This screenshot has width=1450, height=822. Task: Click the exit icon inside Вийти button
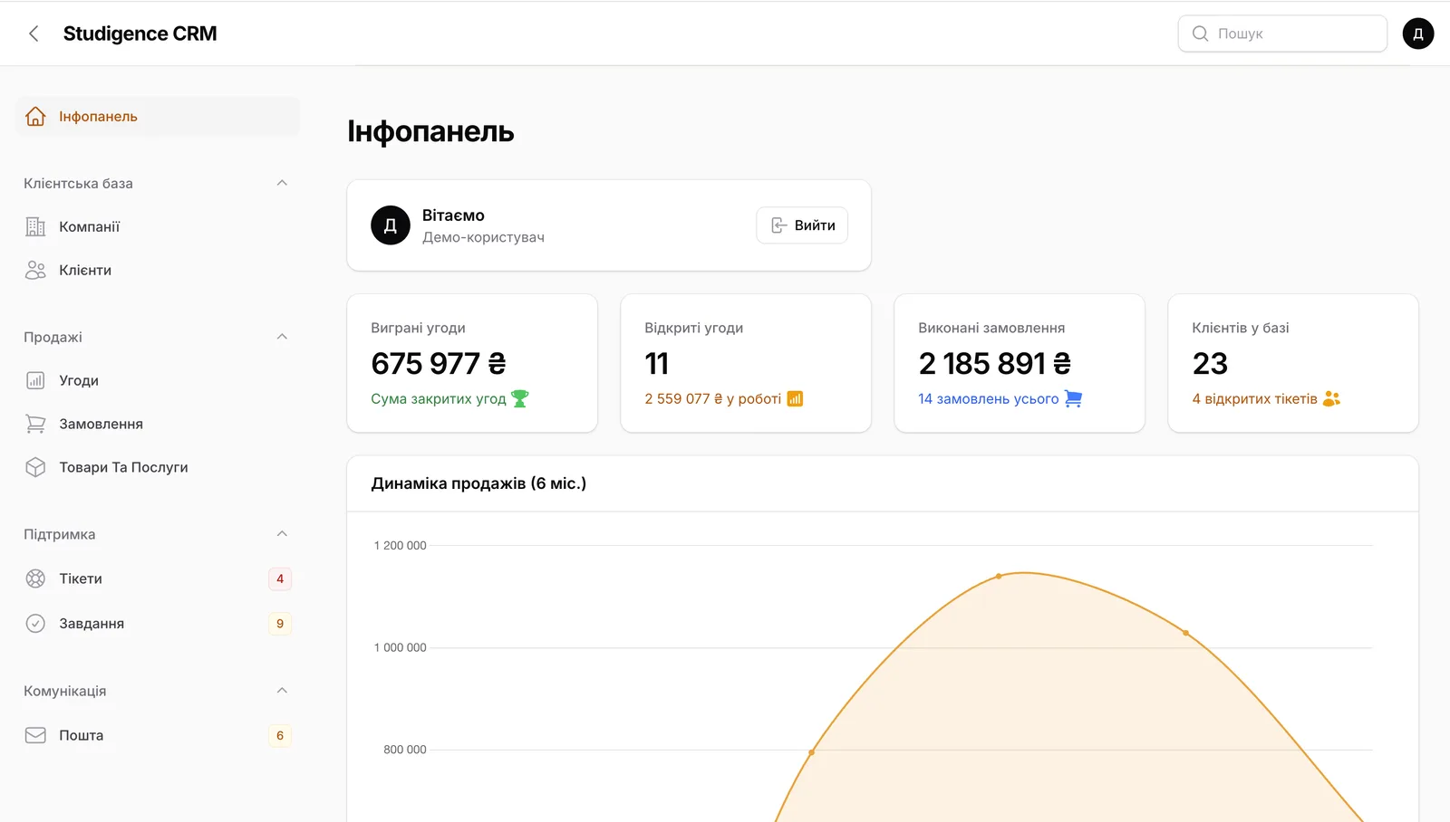pos(778,225)
